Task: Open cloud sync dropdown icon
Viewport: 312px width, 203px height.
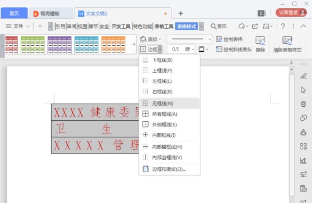Action: (x=243, y=26)
